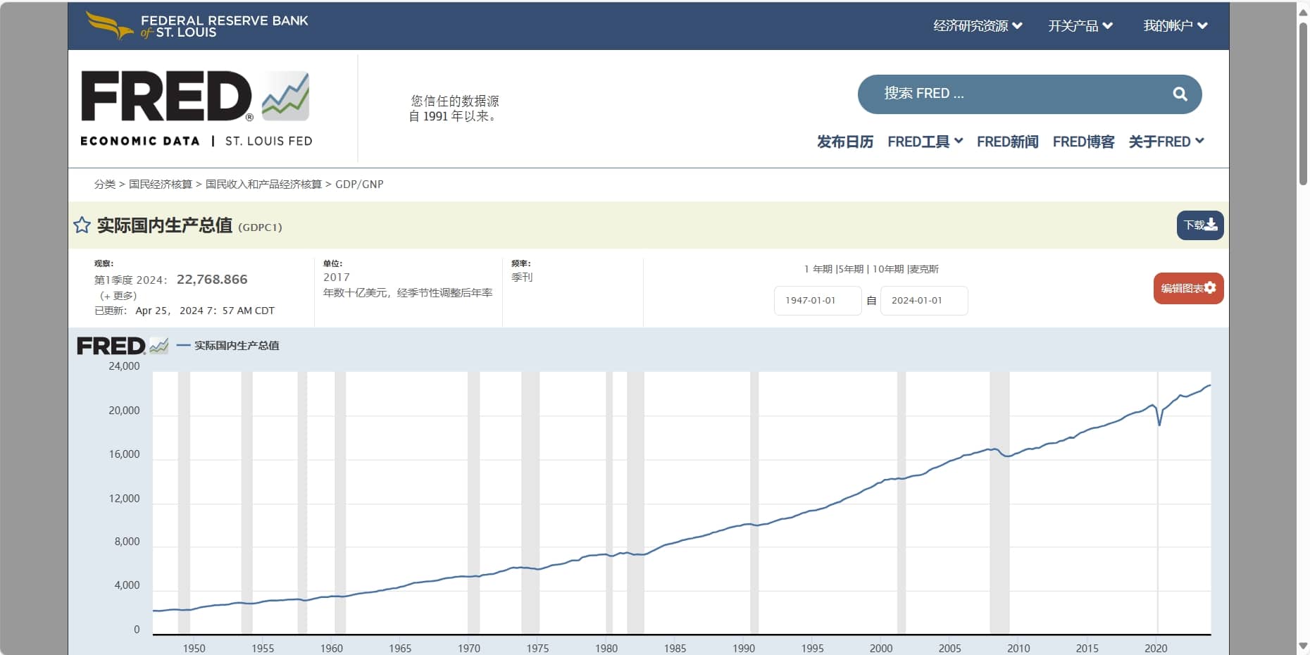The image size is (1310, 655).
Task: Click the magnifying glass search icon
Action: [x=1180, y=94]
